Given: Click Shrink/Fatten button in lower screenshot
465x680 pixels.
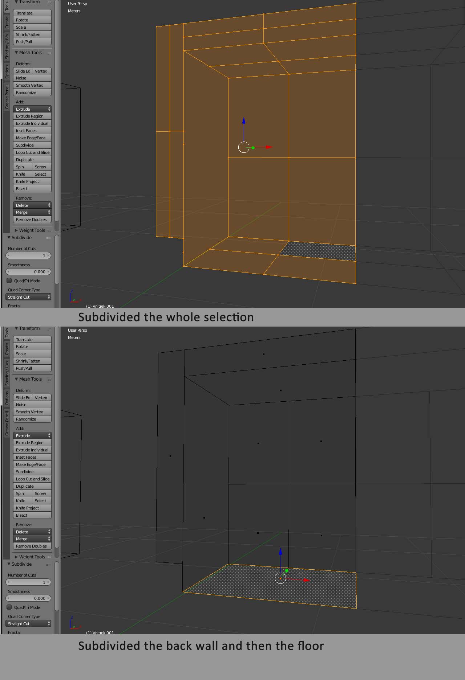Looking at the screenshot, I should point(32,361).
